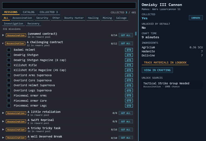Check Overlord Helmet Supernova checkbox
The image size is (206, 141).
(x=9, y=85)
